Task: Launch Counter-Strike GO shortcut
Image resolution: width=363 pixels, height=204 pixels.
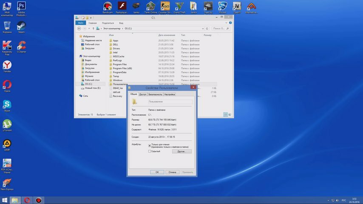Action: pyautogui.click(x=165, y=7)
